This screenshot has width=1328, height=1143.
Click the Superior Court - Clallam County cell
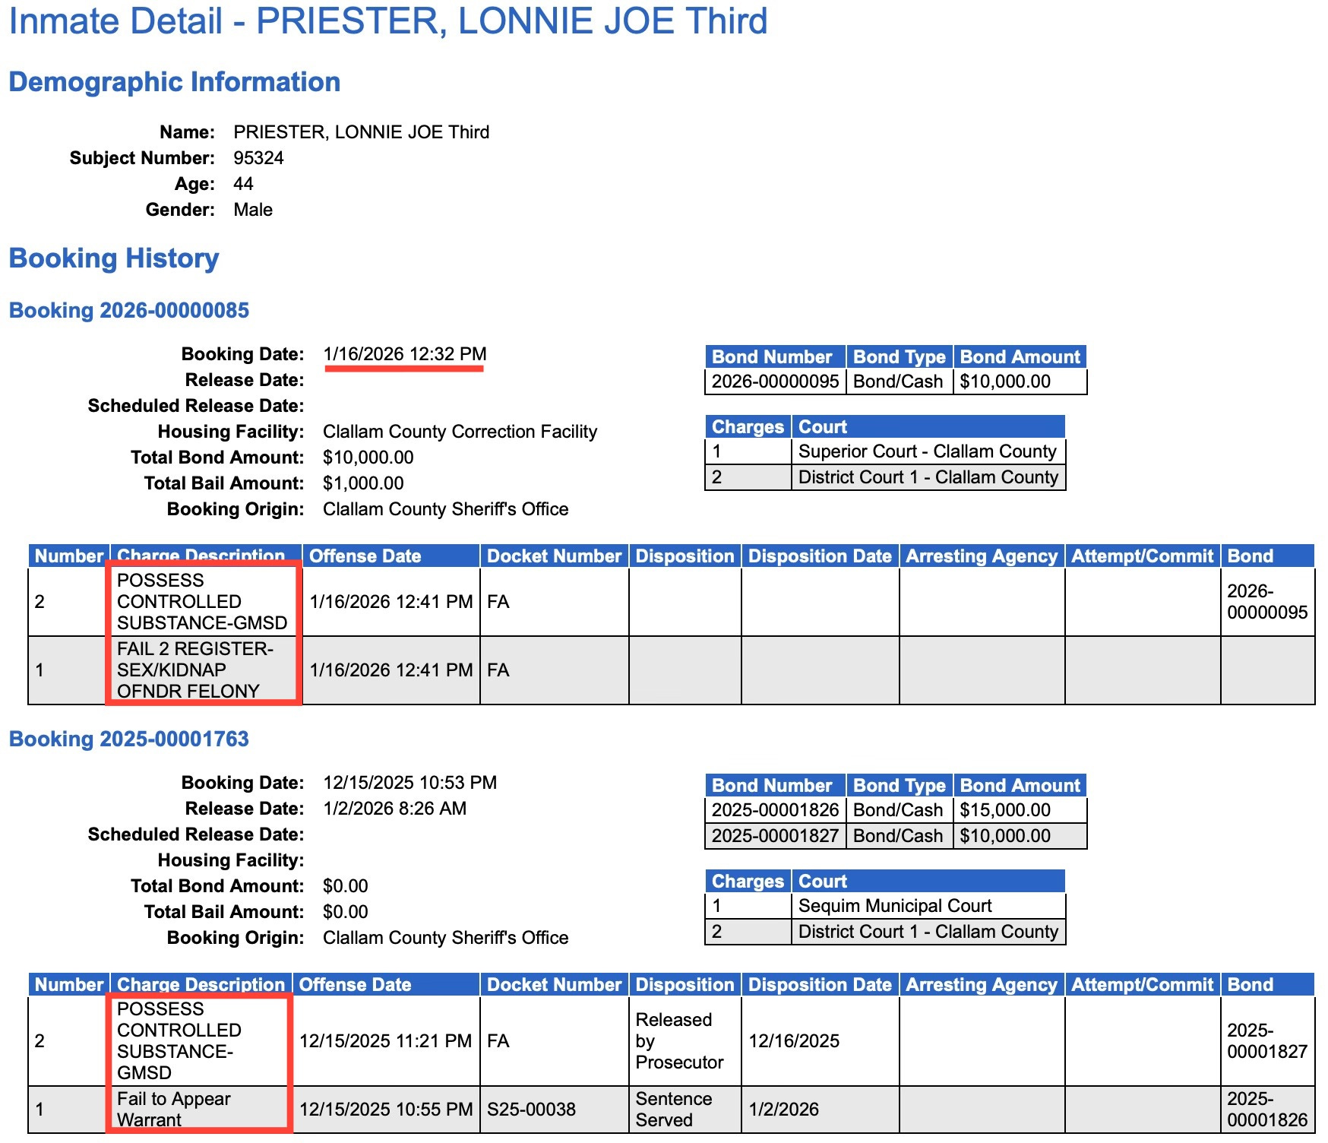point(928,451)
